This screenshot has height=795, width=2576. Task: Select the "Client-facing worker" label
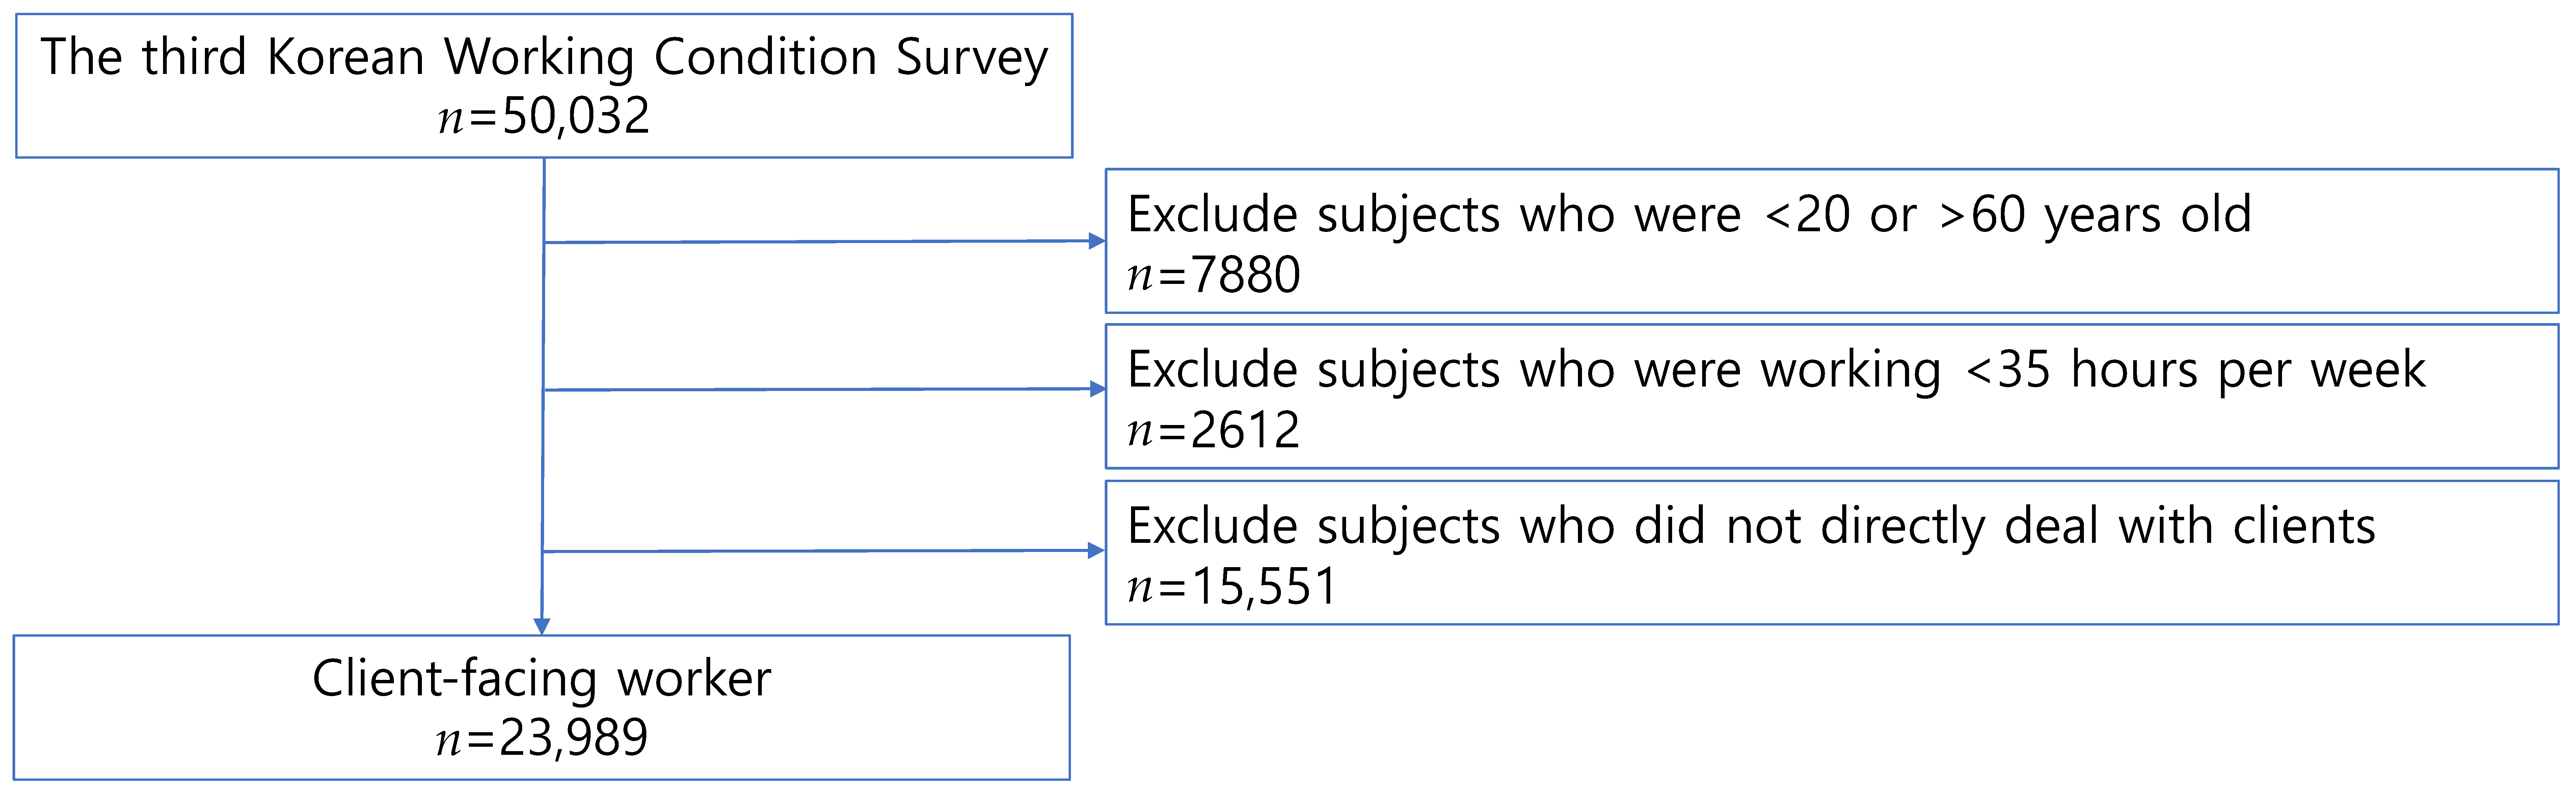542,679
